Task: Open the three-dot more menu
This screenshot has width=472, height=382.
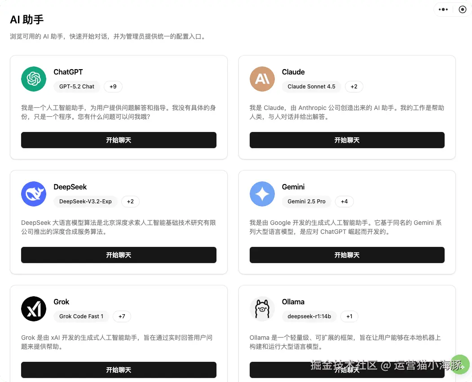Action: coord(443,9)
